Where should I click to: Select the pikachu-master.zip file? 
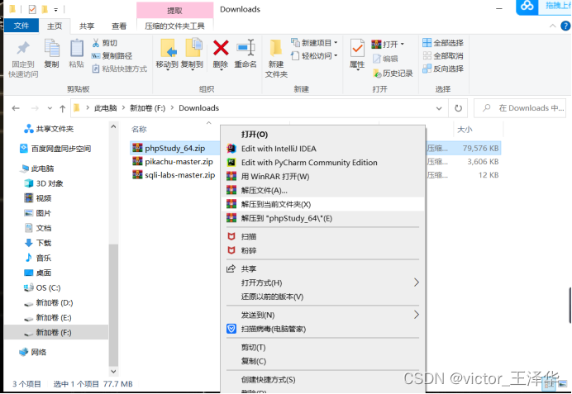[173, 162]
